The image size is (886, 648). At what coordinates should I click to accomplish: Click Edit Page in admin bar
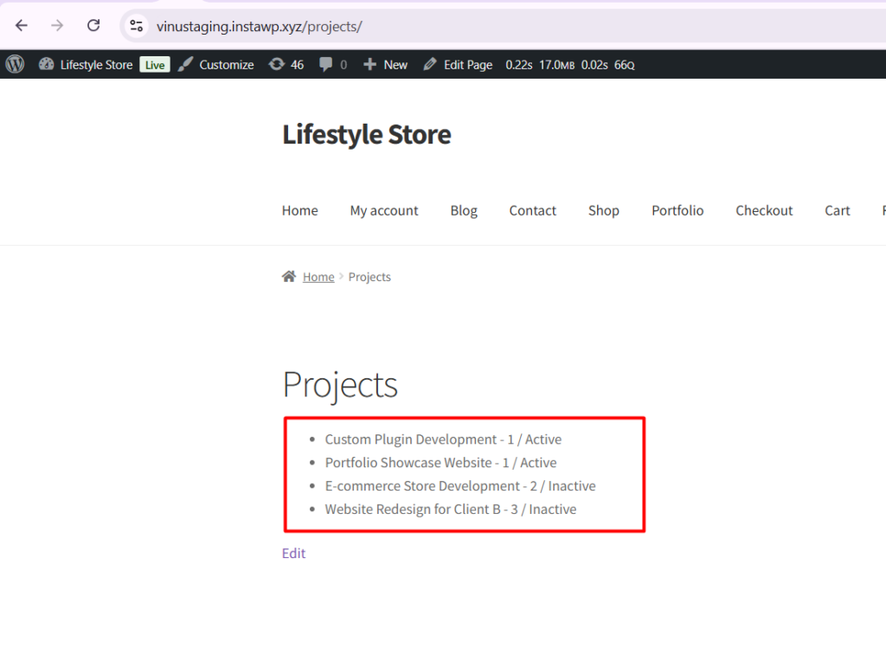(459, 64)
